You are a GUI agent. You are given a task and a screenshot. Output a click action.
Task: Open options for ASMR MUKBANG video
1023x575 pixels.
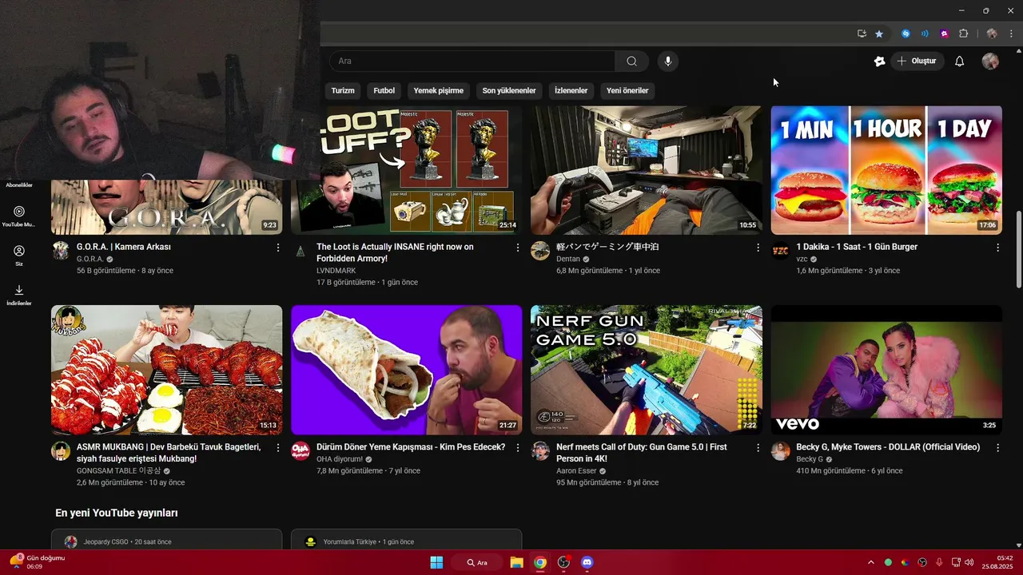(278, 448)
